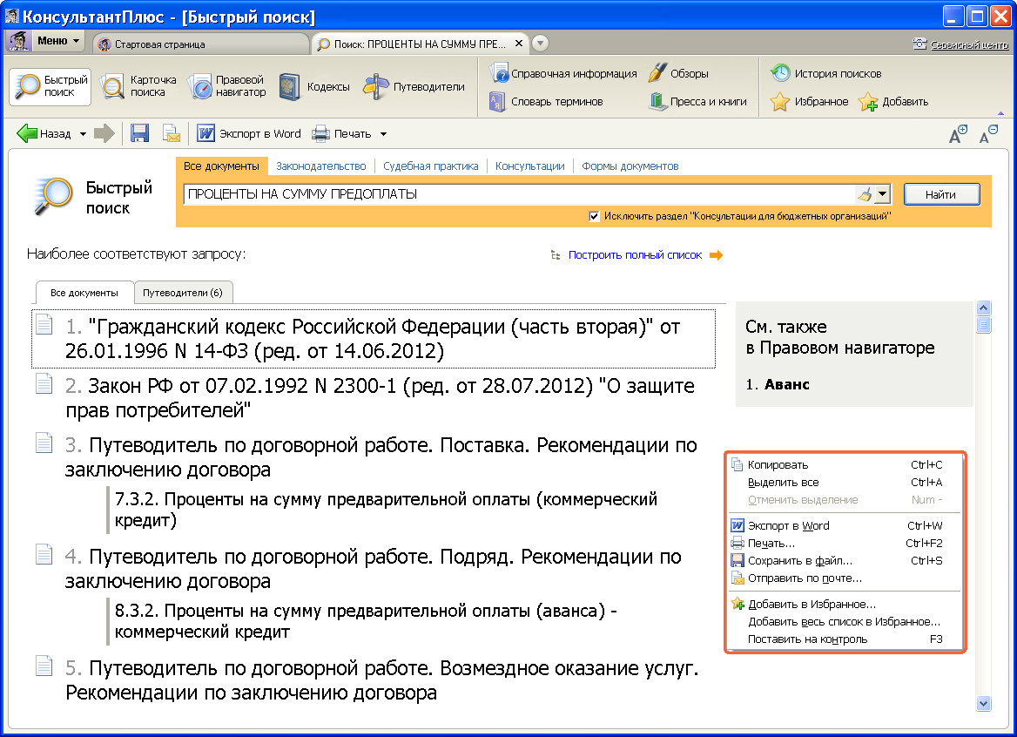Open the Быстрый поиск search tool
The width and height of the screenshot is (1017, 737).
pyautogui.click(x=51, y=86)
